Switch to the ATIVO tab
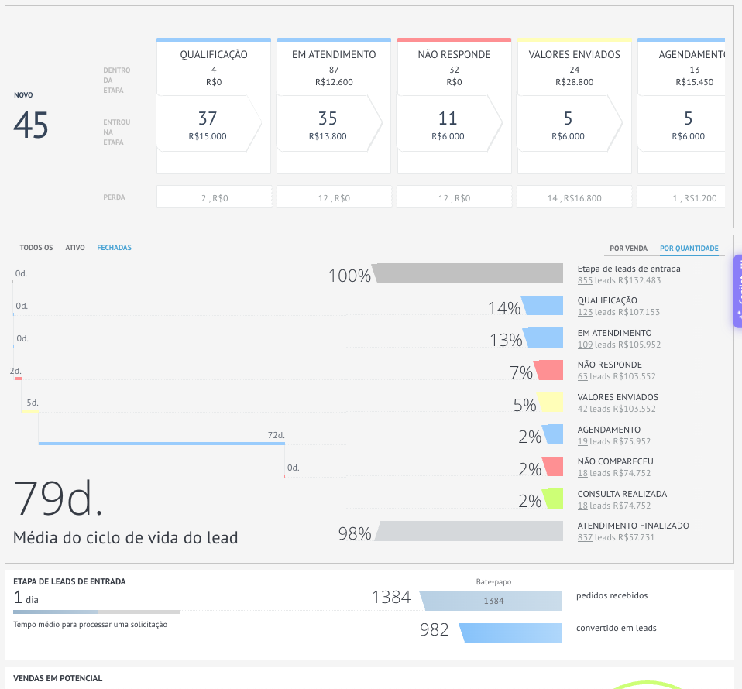This screenshot has height=689, width=742. pos(75,247)
